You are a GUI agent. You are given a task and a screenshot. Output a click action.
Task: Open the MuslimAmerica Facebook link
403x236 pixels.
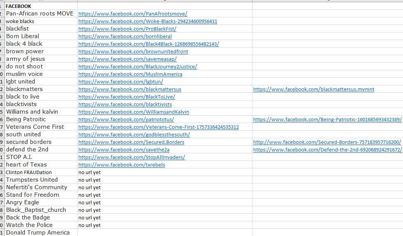pos(130,74)
